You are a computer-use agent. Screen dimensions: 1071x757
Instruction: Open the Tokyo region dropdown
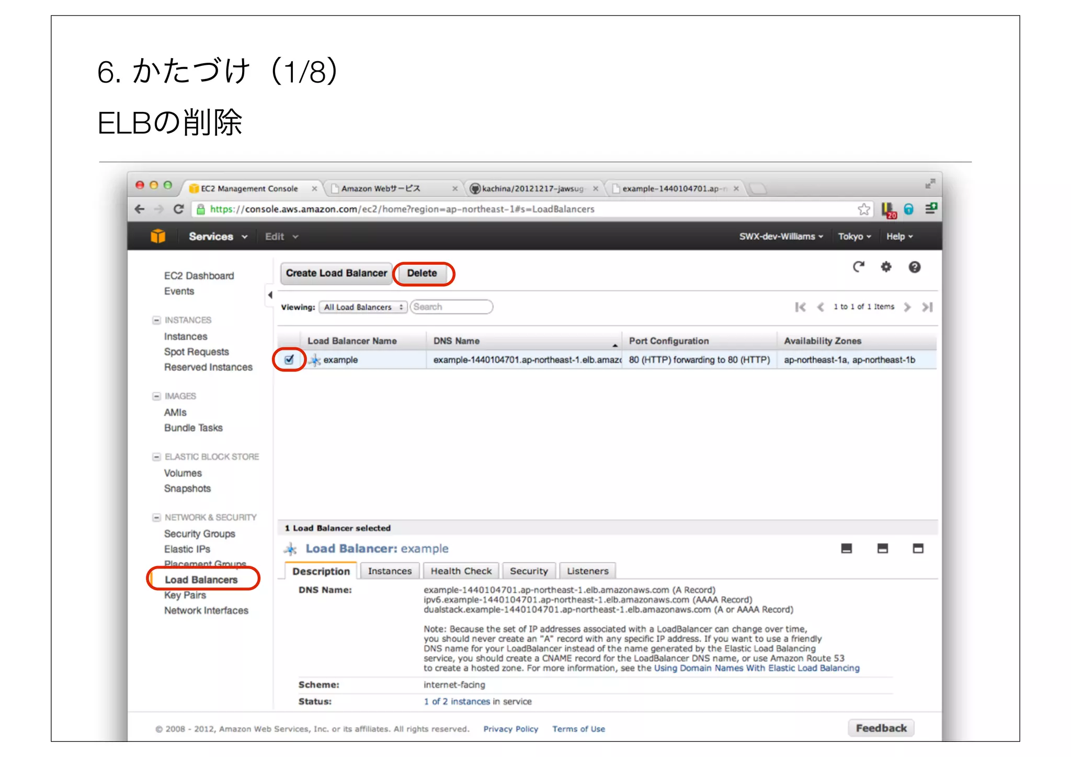854,236
